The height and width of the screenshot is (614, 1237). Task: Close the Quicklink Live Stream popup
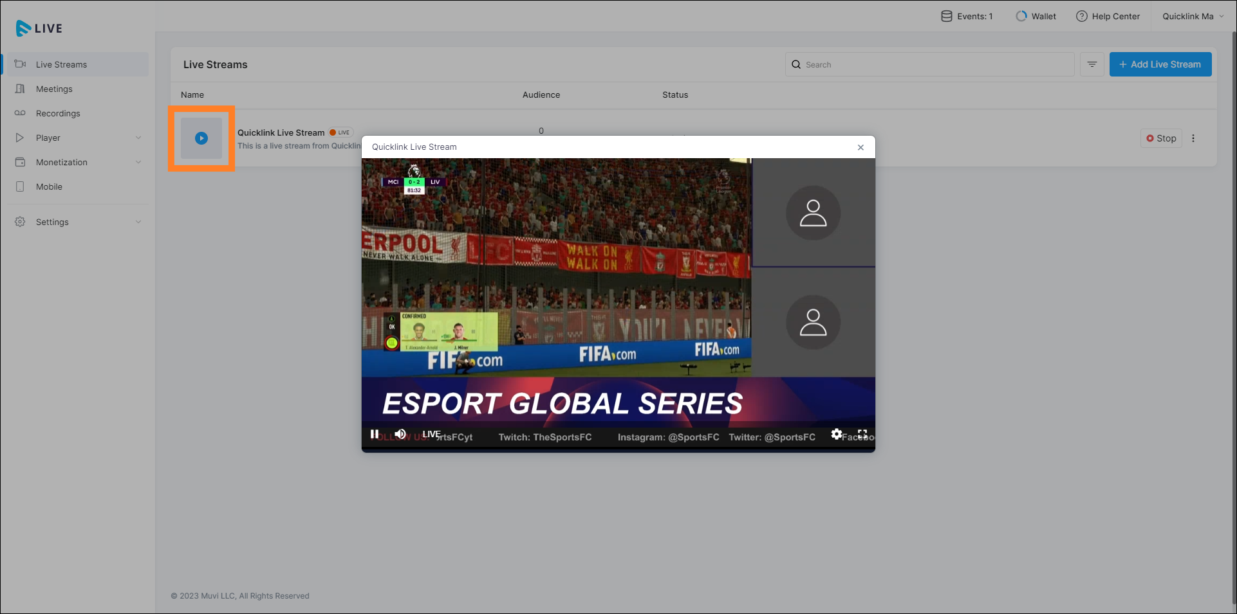(x=860, y=147)
